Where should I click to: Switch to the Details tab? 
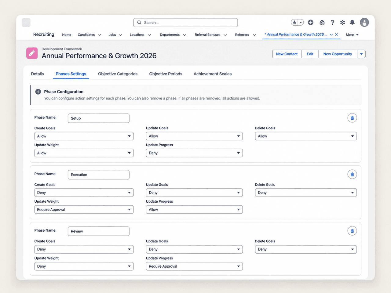(x=37, y=74)
